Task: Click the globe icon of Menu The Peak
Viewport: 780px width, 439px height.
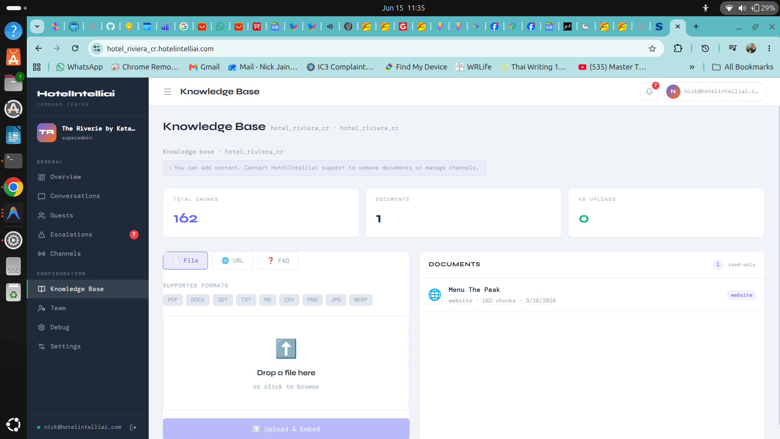Action: click(x=435, y=295)
